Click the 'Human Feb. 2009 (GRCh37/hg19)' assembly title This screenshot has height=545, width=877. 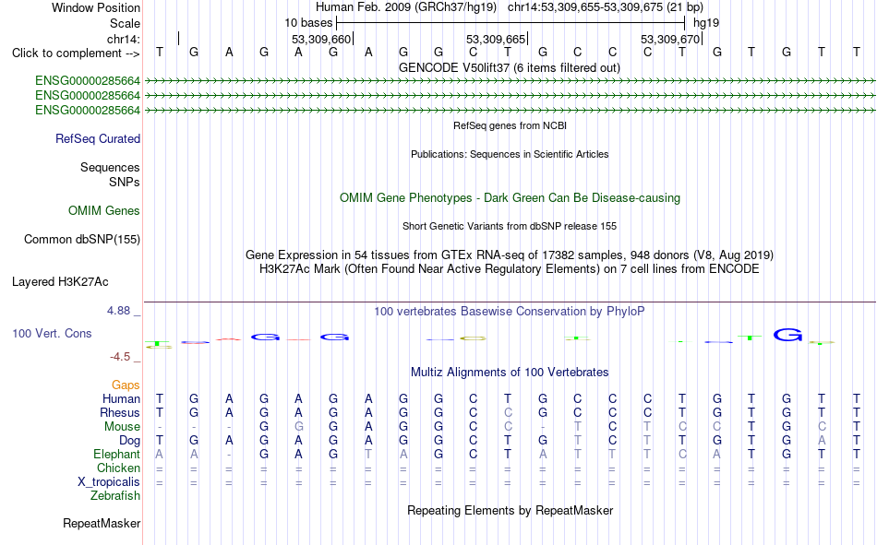click(406, 7)
